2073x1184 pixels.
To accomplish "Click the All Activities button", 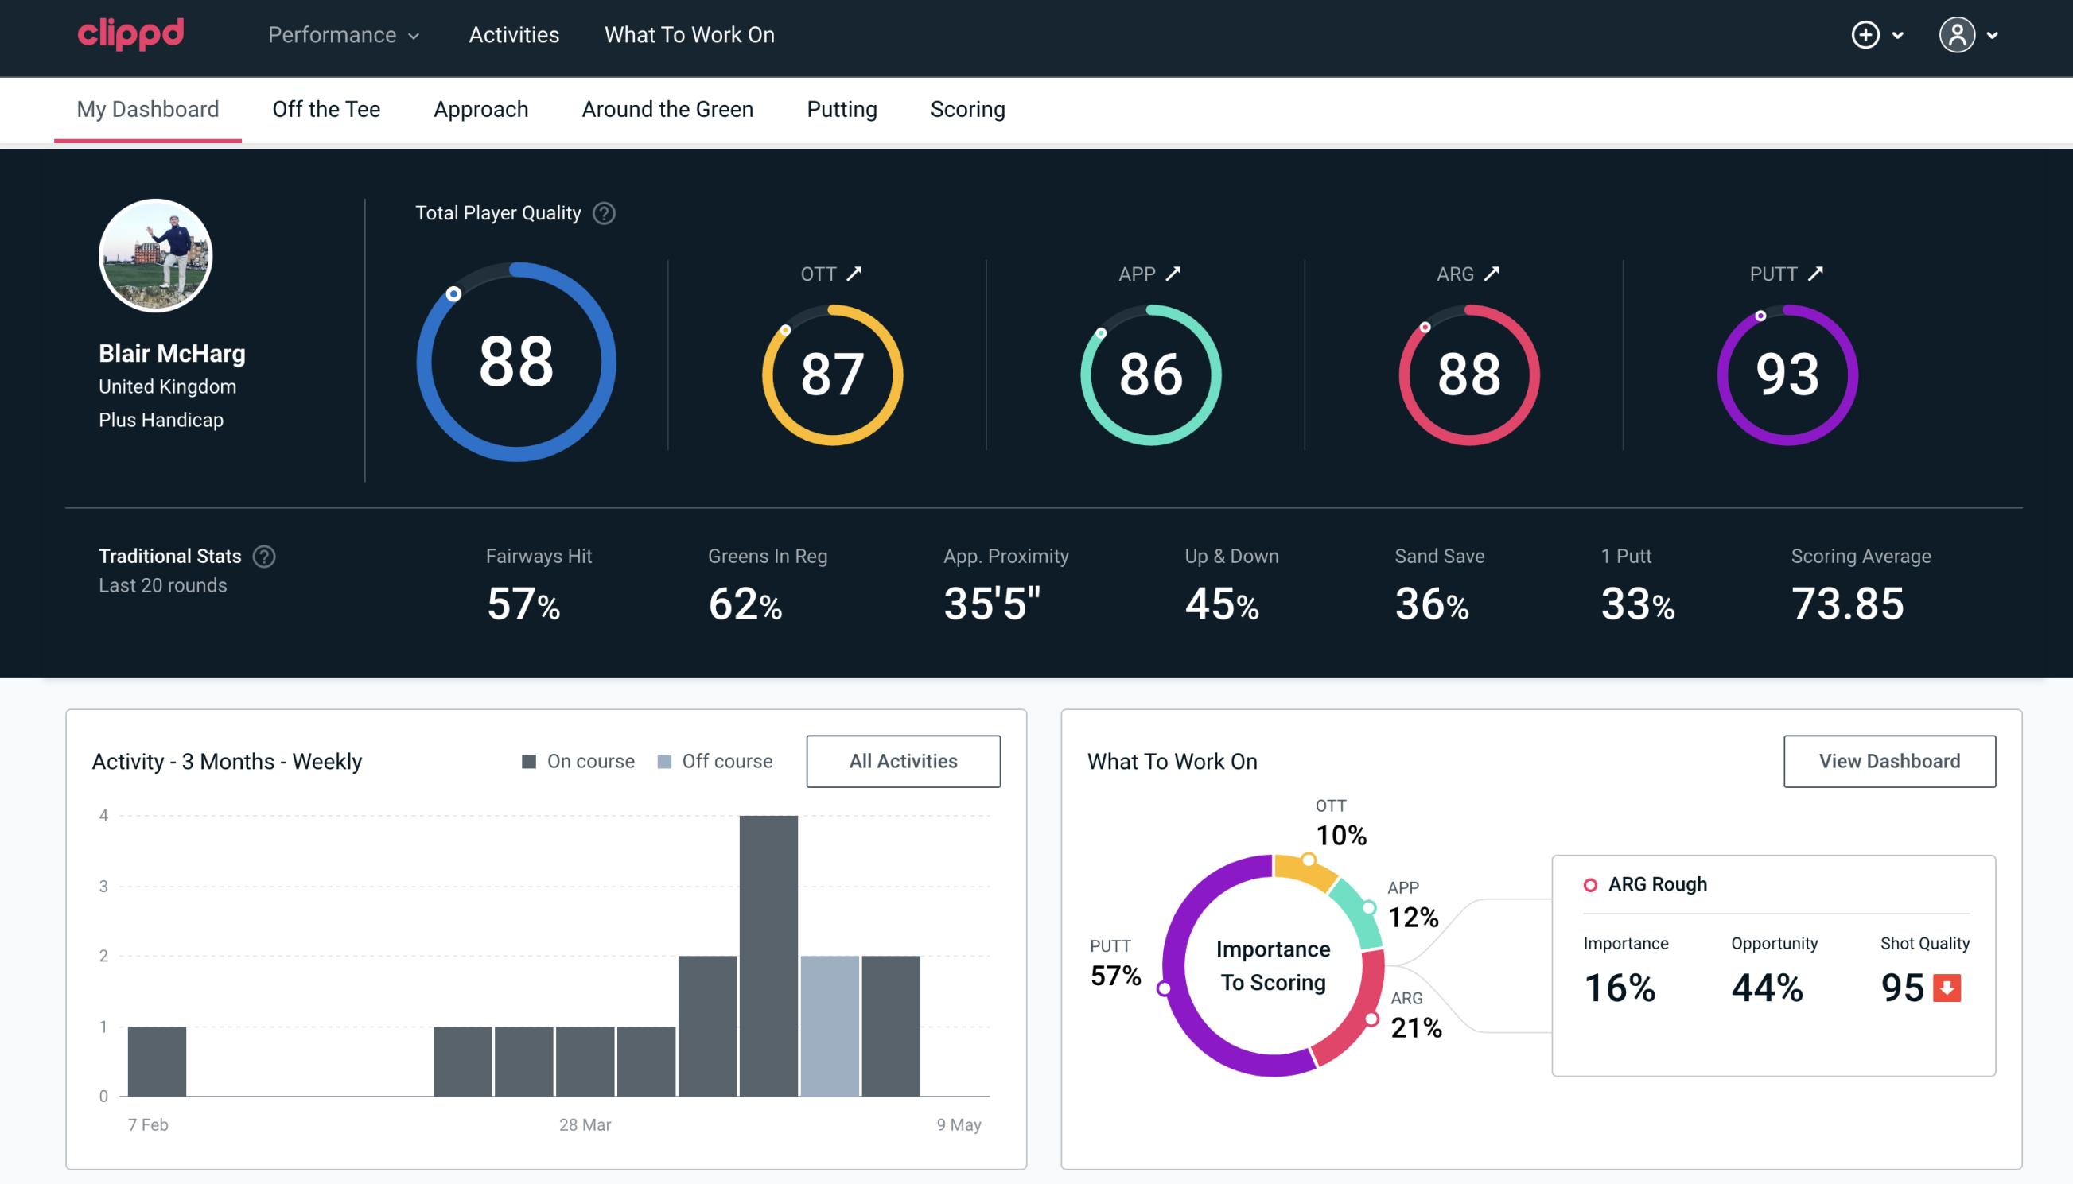I will (x=903, y=760).
